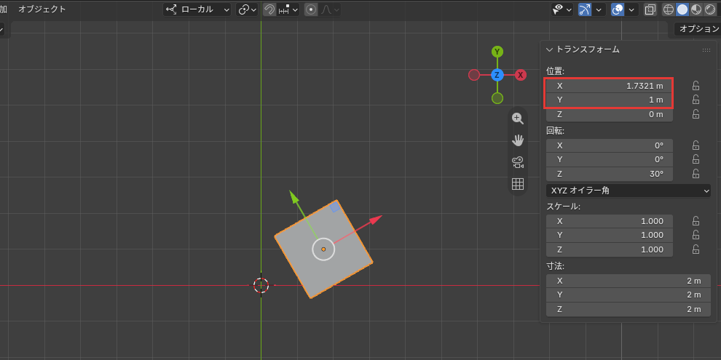
Task: Open the オブジェクト menu
Action: pos(42,9)
